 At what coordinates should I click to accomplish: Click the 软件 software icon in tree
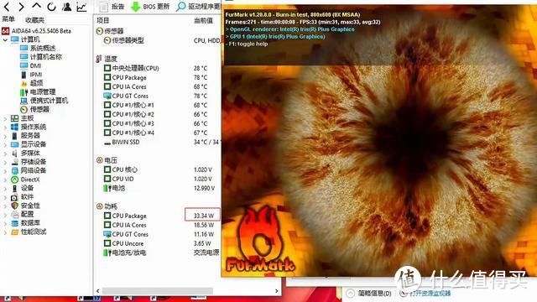(x=14, y=197)
